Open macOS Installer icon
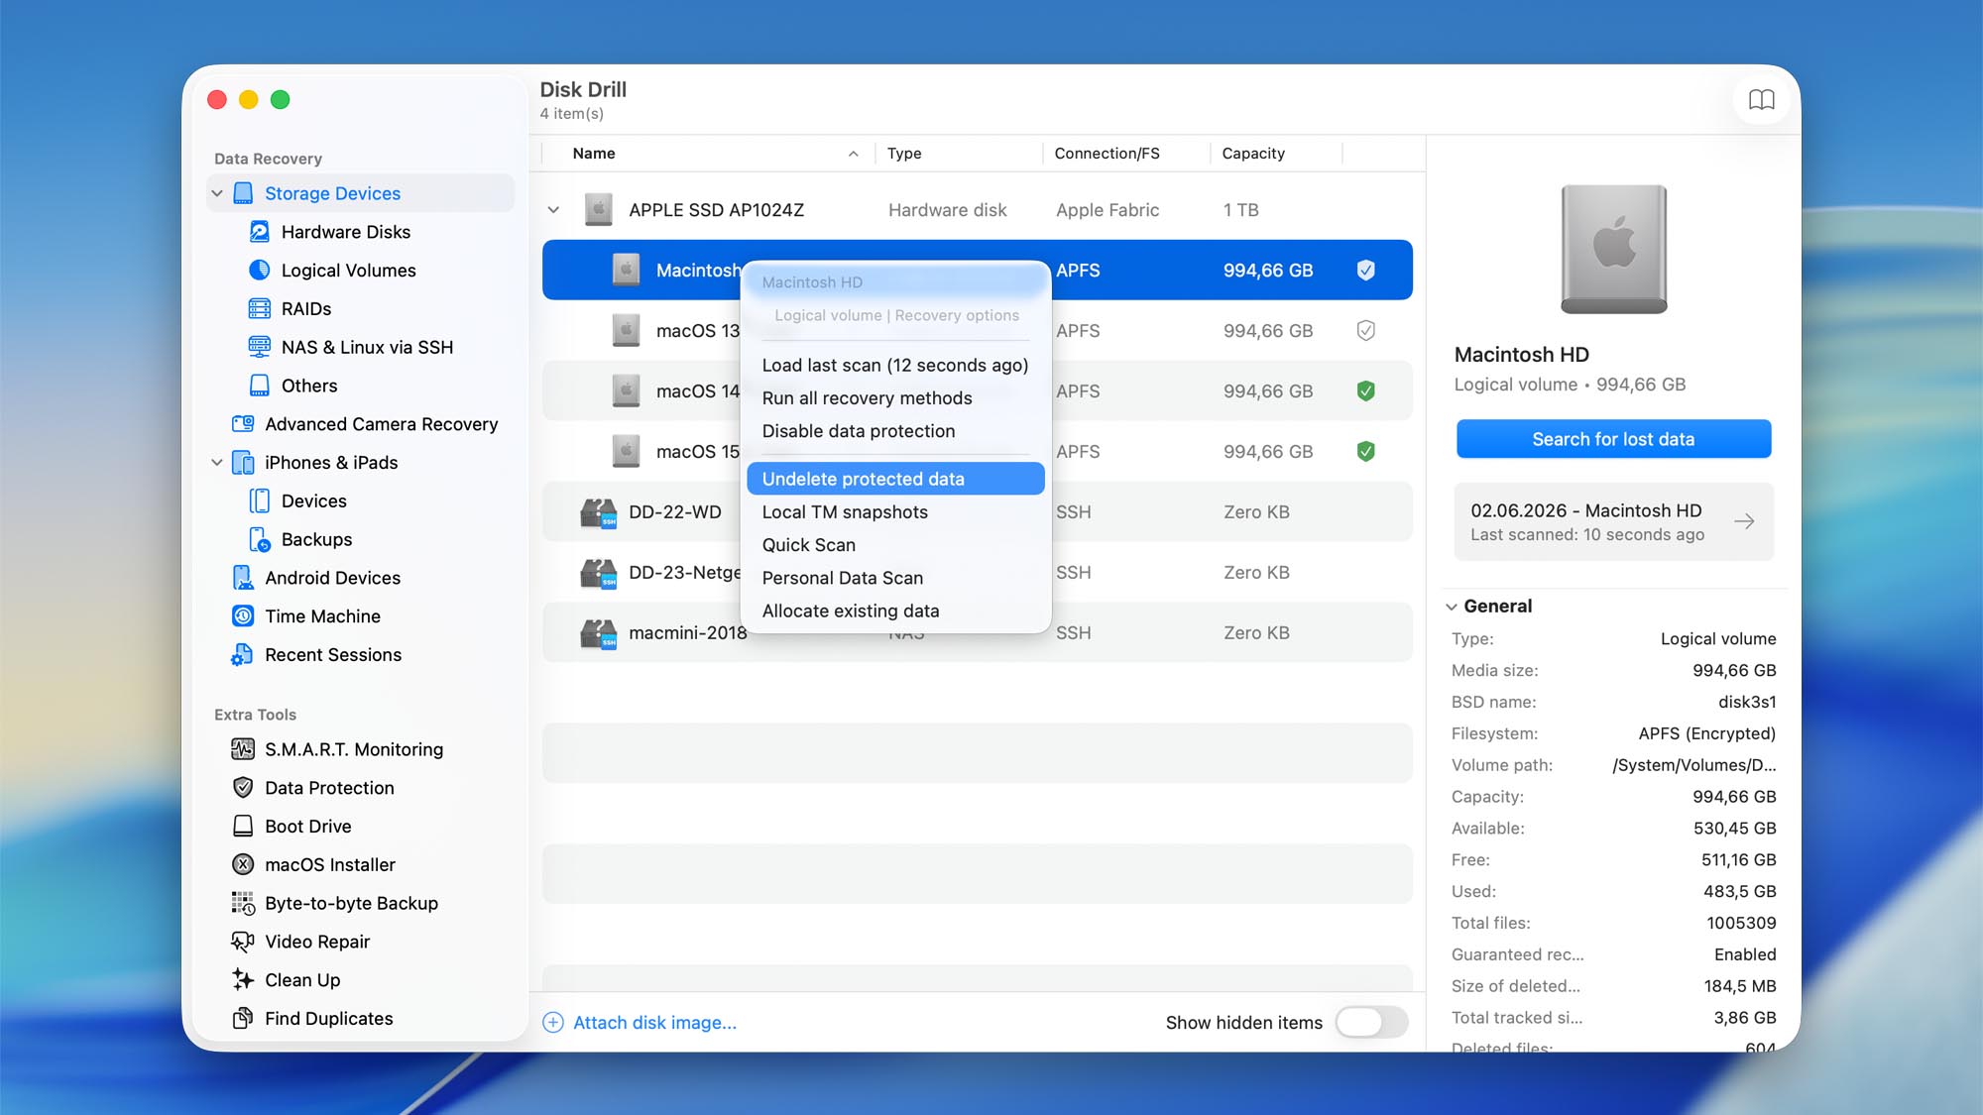Viewport: 1983px width, 1115px height. coord(243,864)
